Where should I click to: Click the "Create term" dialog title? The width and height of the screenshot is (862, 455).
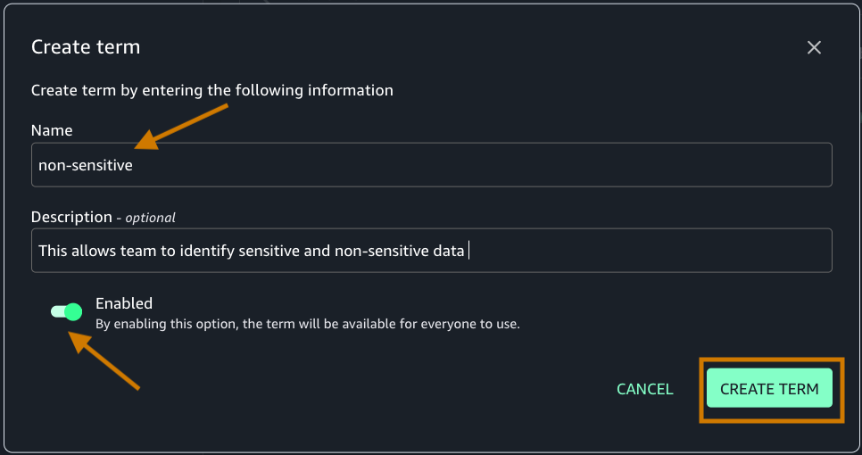click(86, 47)
